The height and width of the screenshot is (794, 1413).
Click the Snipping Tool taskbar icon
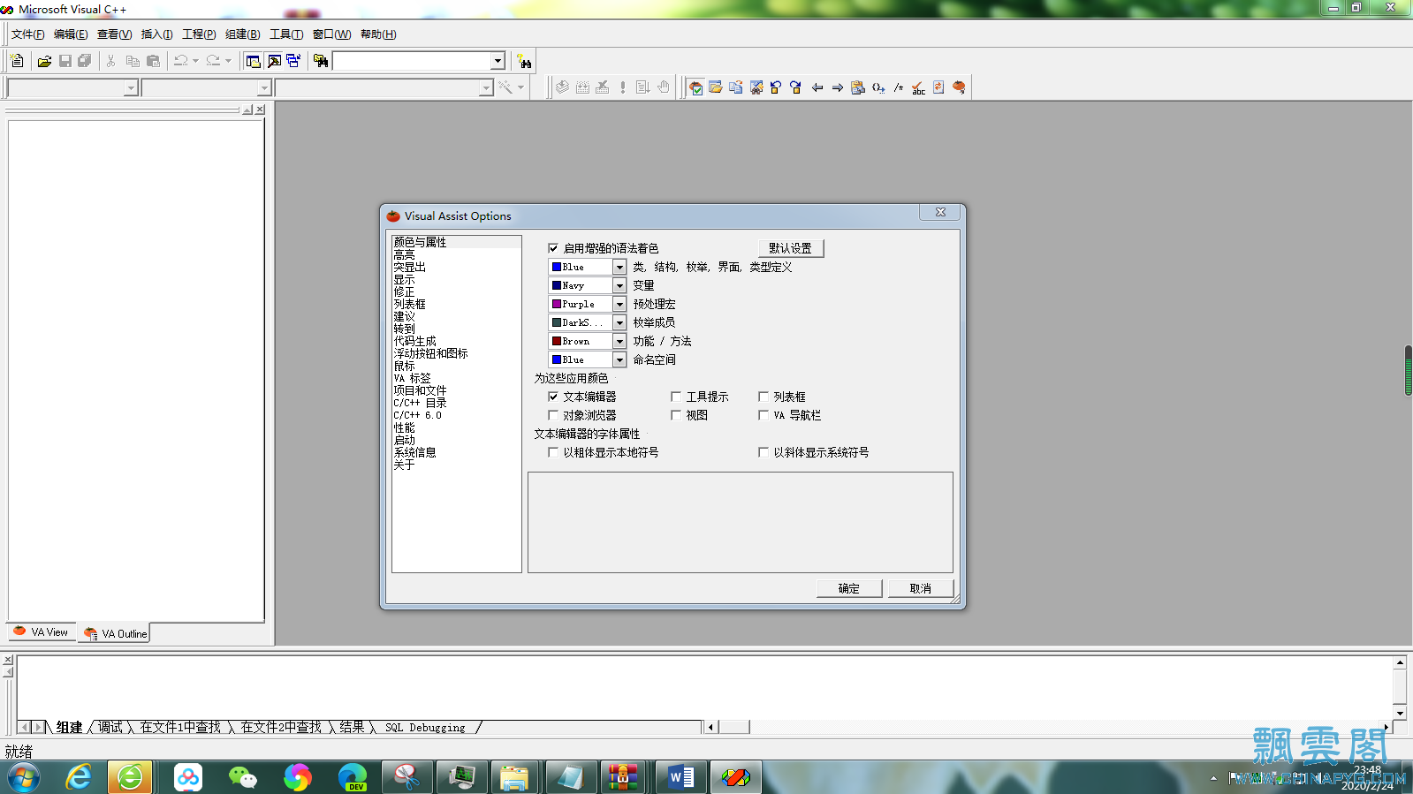[x=406, y=777]
